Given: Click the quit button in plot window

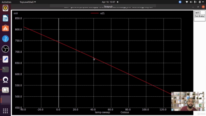Looking at the screenshot, I should coord(197,13).
